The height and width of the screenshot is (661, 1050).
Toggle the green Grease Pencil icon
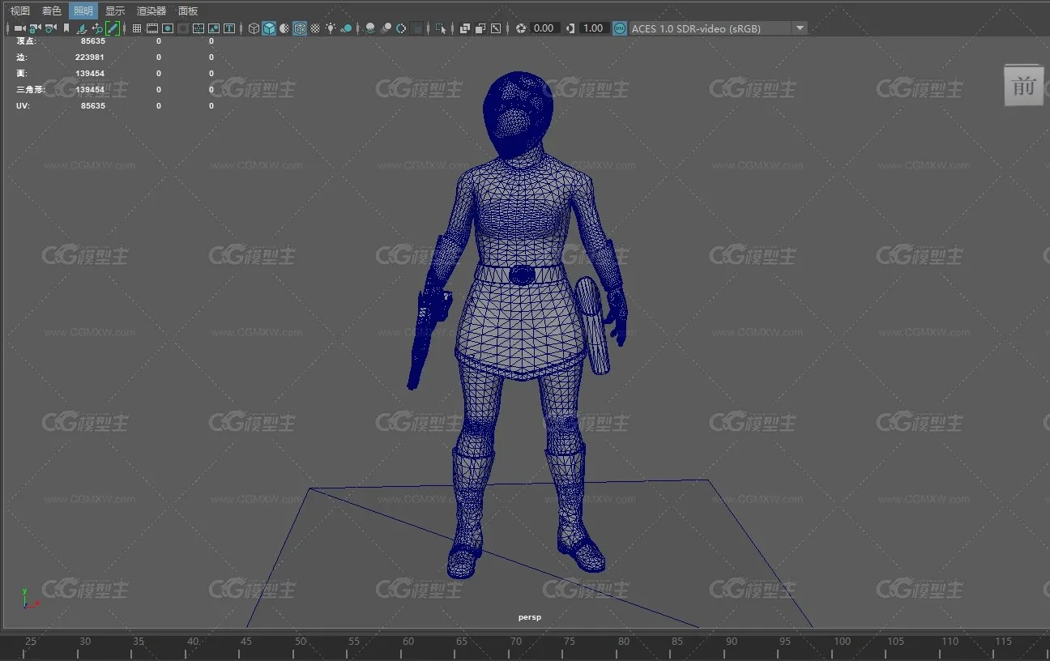click(113, 28)
